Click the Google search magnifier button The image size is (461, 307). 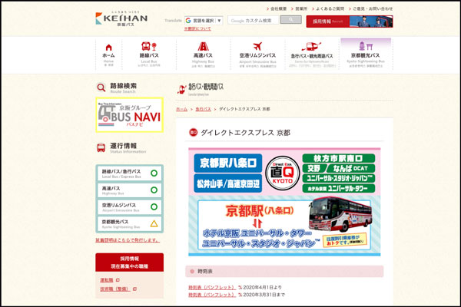point(290,20)
